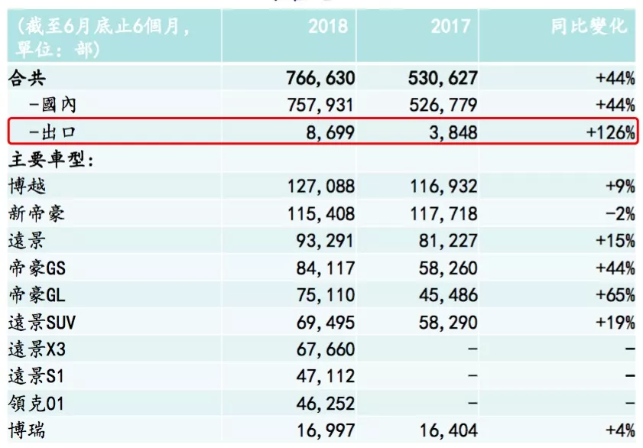Click the 帝豪GL +65% change cell
Screen dimensions: 643x448
point(612,295)
